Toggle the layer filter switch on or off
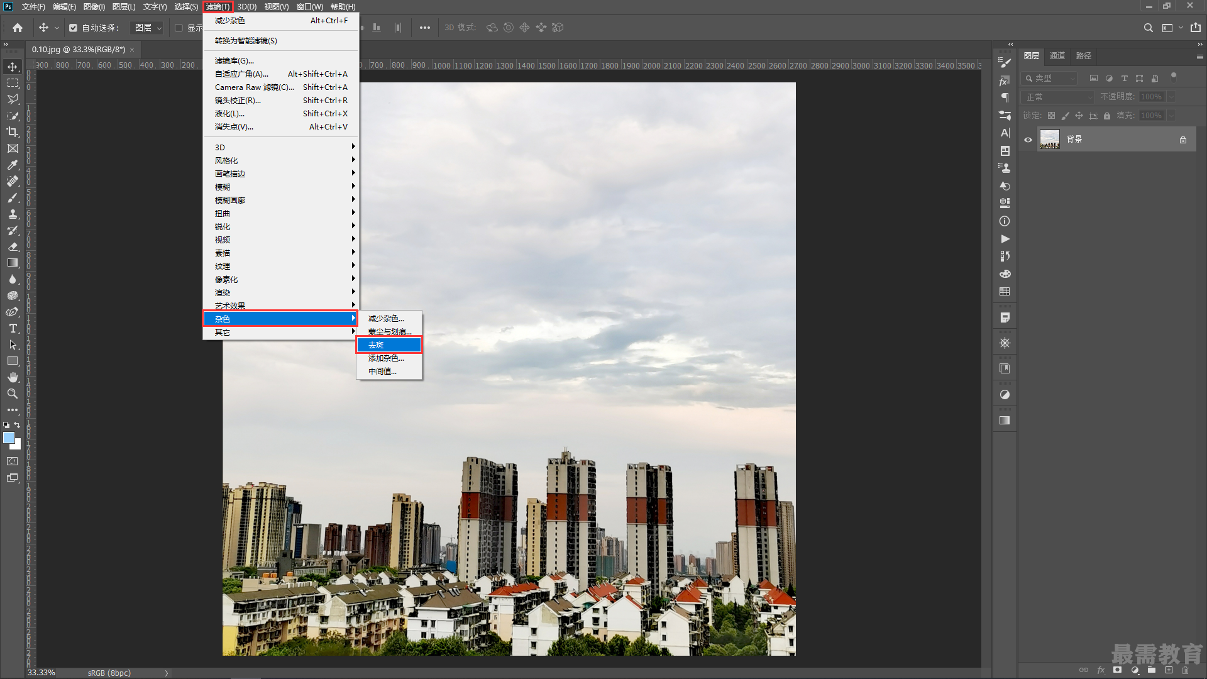This screenshot has height=679, width=1207. 1173,77
